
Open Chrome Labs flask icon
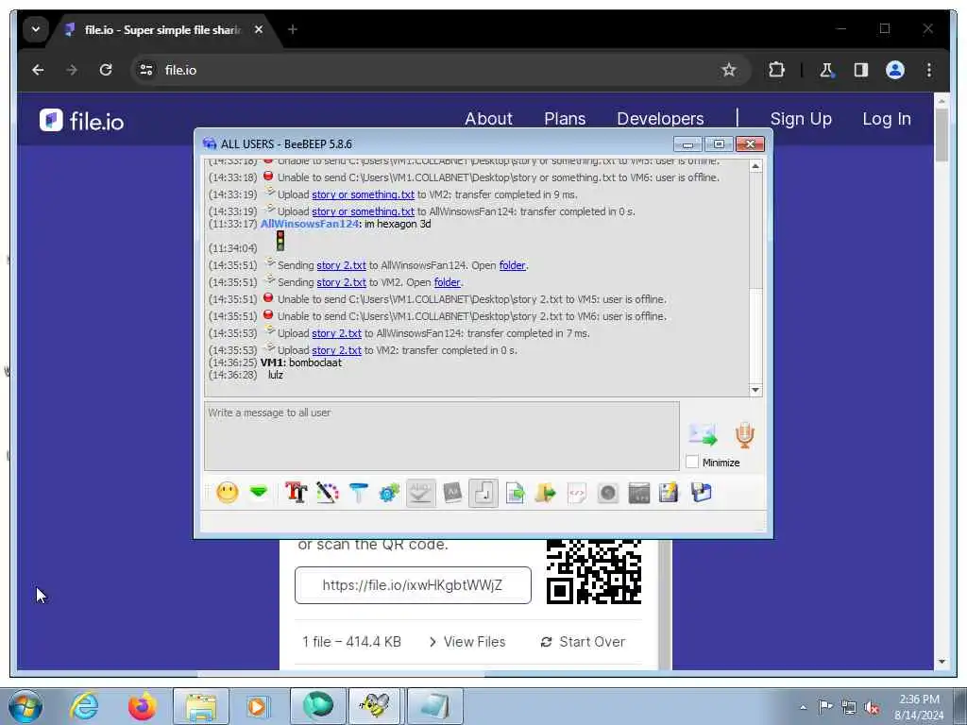(x=826, y=70)
